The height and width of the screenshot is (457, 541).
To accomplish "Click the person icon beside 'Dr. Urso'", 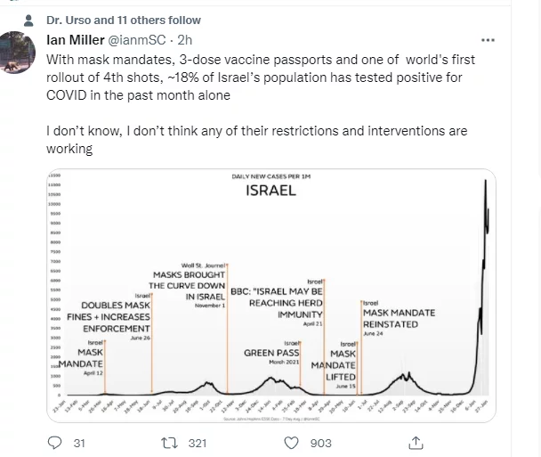I will [30, 20].
